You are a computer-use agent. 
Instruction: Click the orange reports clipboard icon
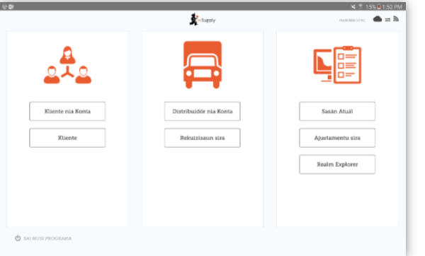337,65
